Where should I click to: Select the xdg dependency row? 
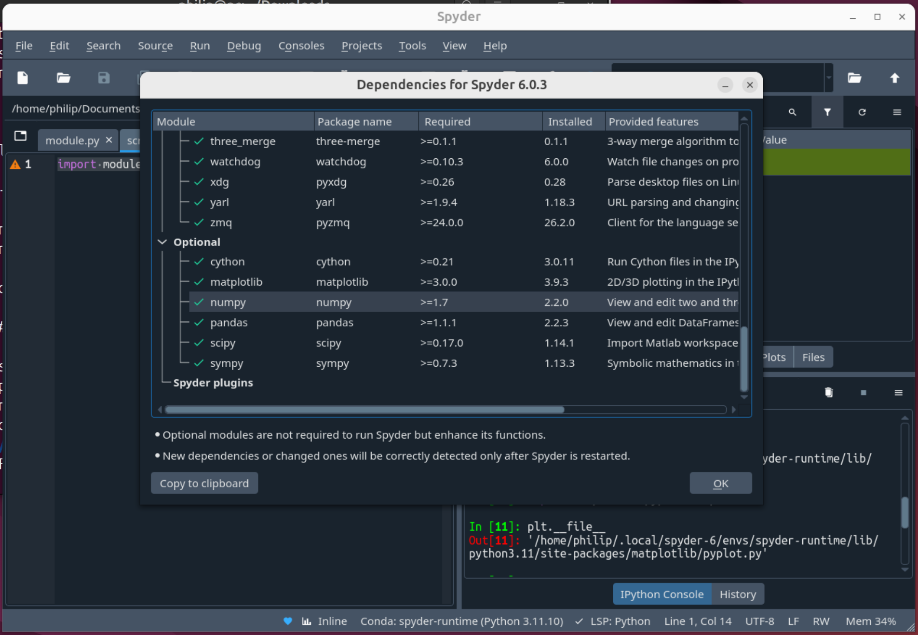pyautogui.click(x=464, y=182)
